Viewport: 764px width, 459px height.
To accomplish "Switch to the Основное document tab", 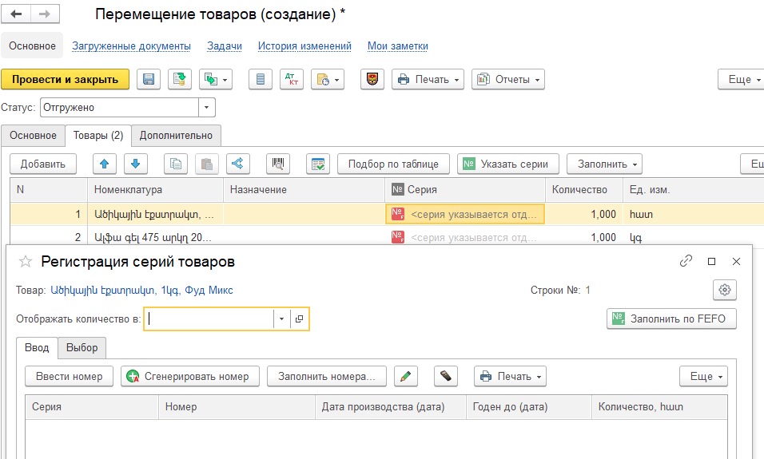I will coord(33,136).
